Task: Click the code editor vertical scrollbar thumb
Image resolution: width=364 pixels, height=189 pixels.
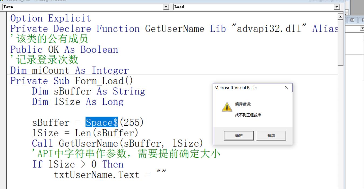Action: pyautogui.click(x=340, y=43)
